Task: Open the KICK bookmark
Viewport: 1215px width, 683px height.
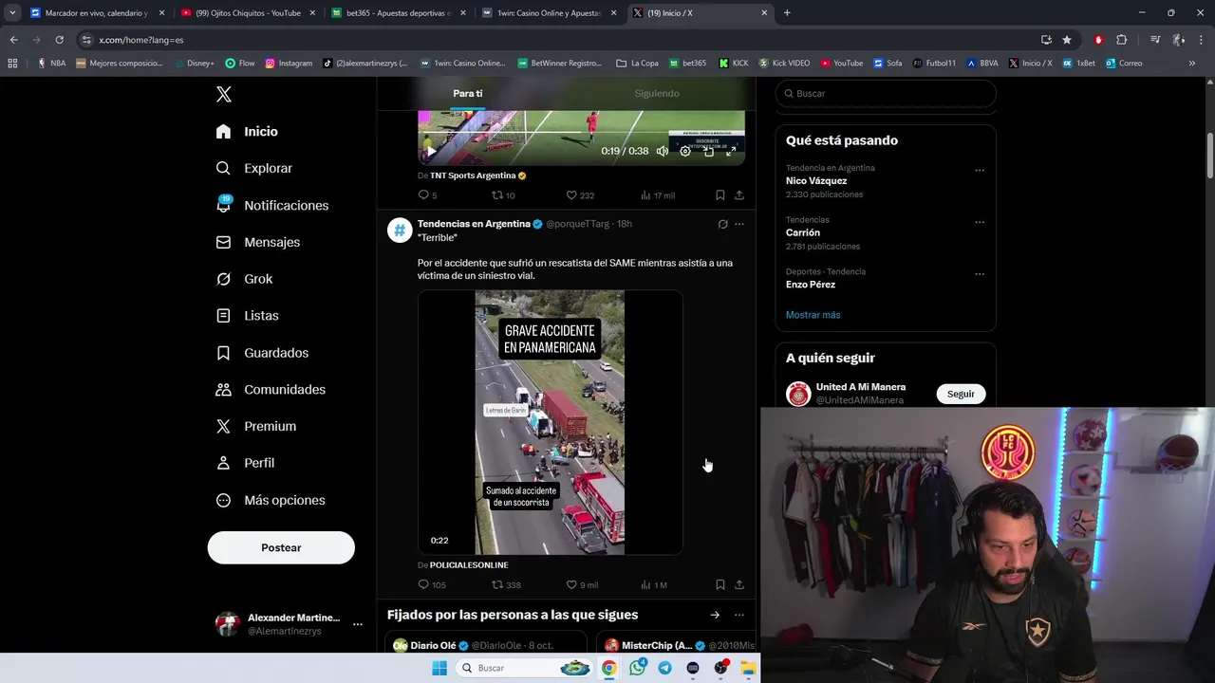Action: pos(734,64)
